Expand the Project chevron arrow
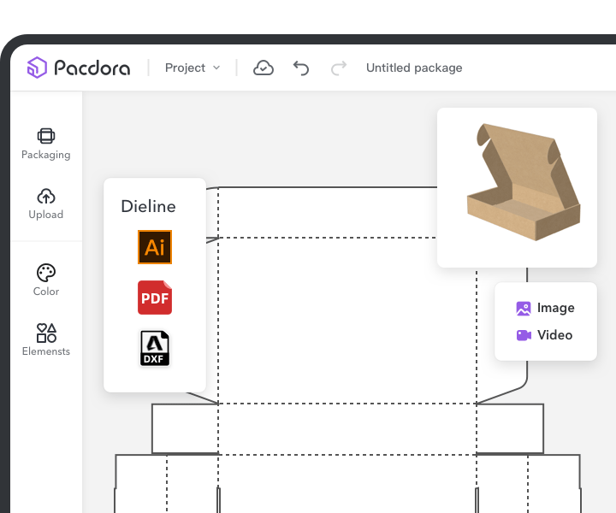 click(x=216, y=68)
